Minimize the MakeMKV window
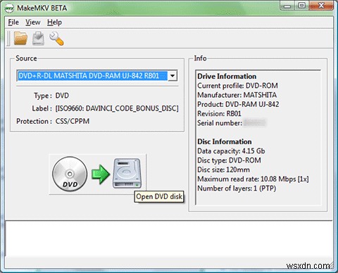Image resolution: width=338 pixels, height=273 pixels. point(287,6)
